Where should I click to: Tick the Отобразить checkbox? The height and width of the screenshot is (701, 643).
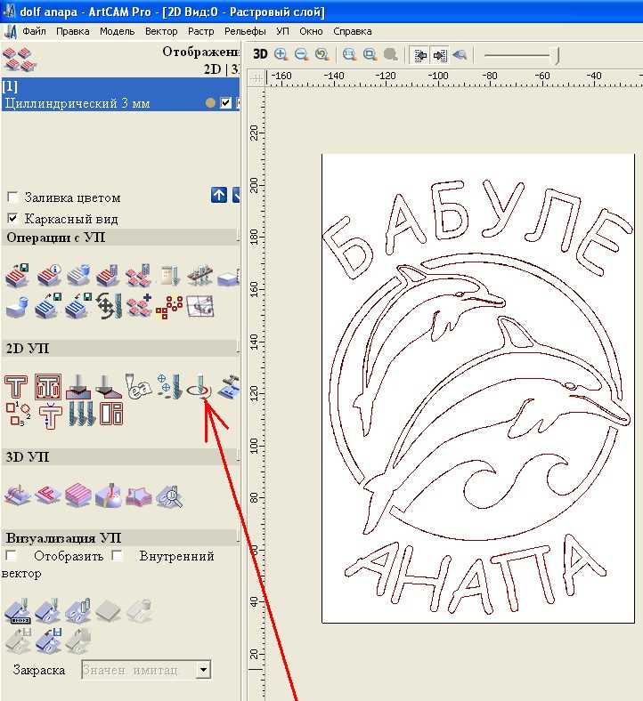click(12, 556)
